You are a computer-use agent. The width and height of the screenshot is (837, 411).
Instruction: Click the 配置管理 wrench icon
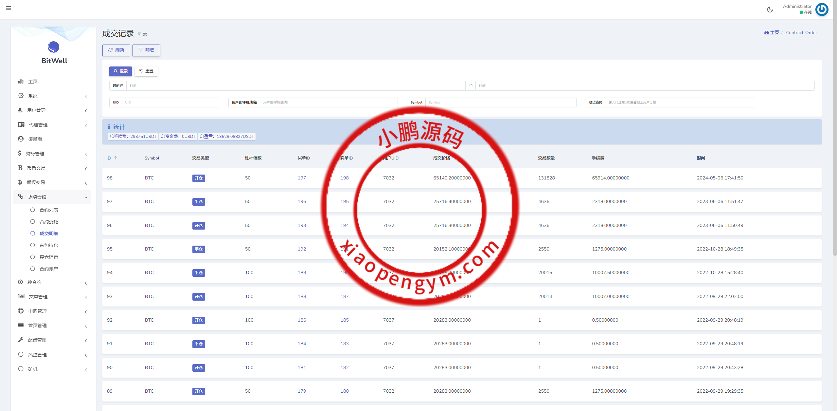coord(21,340)
